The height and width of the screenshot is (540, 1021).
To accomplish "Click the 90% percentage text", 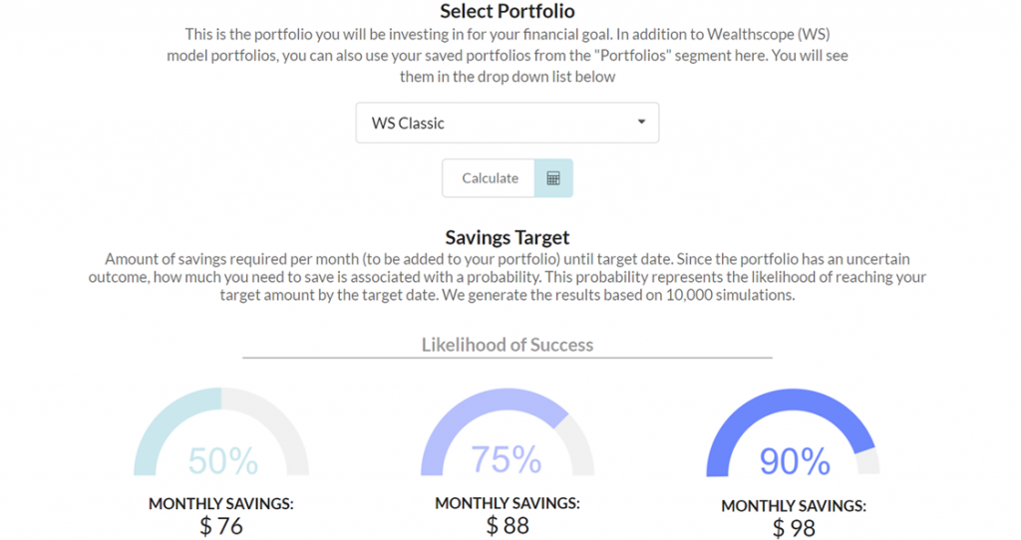I will coord(795,461).
